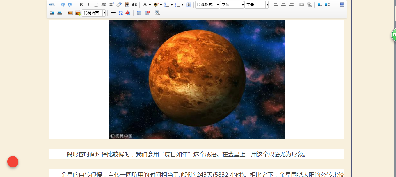The height and width of the screenshot is (177, 396).
Task: Open multiple image upload dialog
Action: pyautogui.click(x=78, y=13)
